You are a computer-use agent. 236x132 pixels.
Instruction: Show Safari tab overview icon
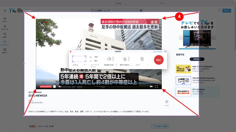pos(232,3)
